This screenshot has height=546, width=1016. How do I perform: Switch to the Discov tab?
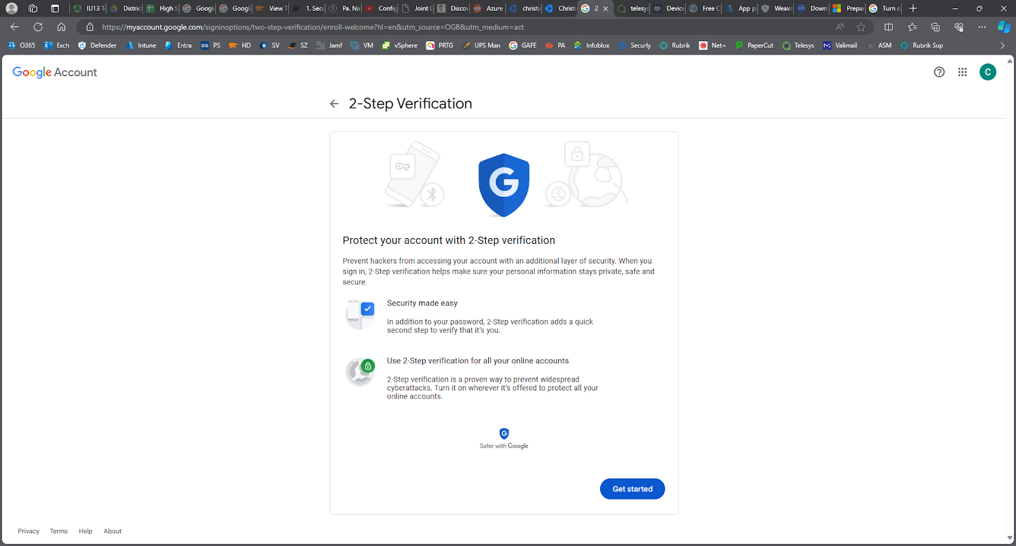click(453, 8)
